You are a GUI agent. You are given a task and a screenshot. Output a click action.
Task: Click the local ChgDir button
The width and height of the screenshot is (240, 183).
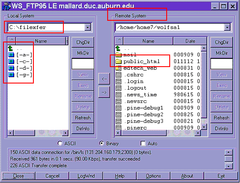[x=83, y=42]
